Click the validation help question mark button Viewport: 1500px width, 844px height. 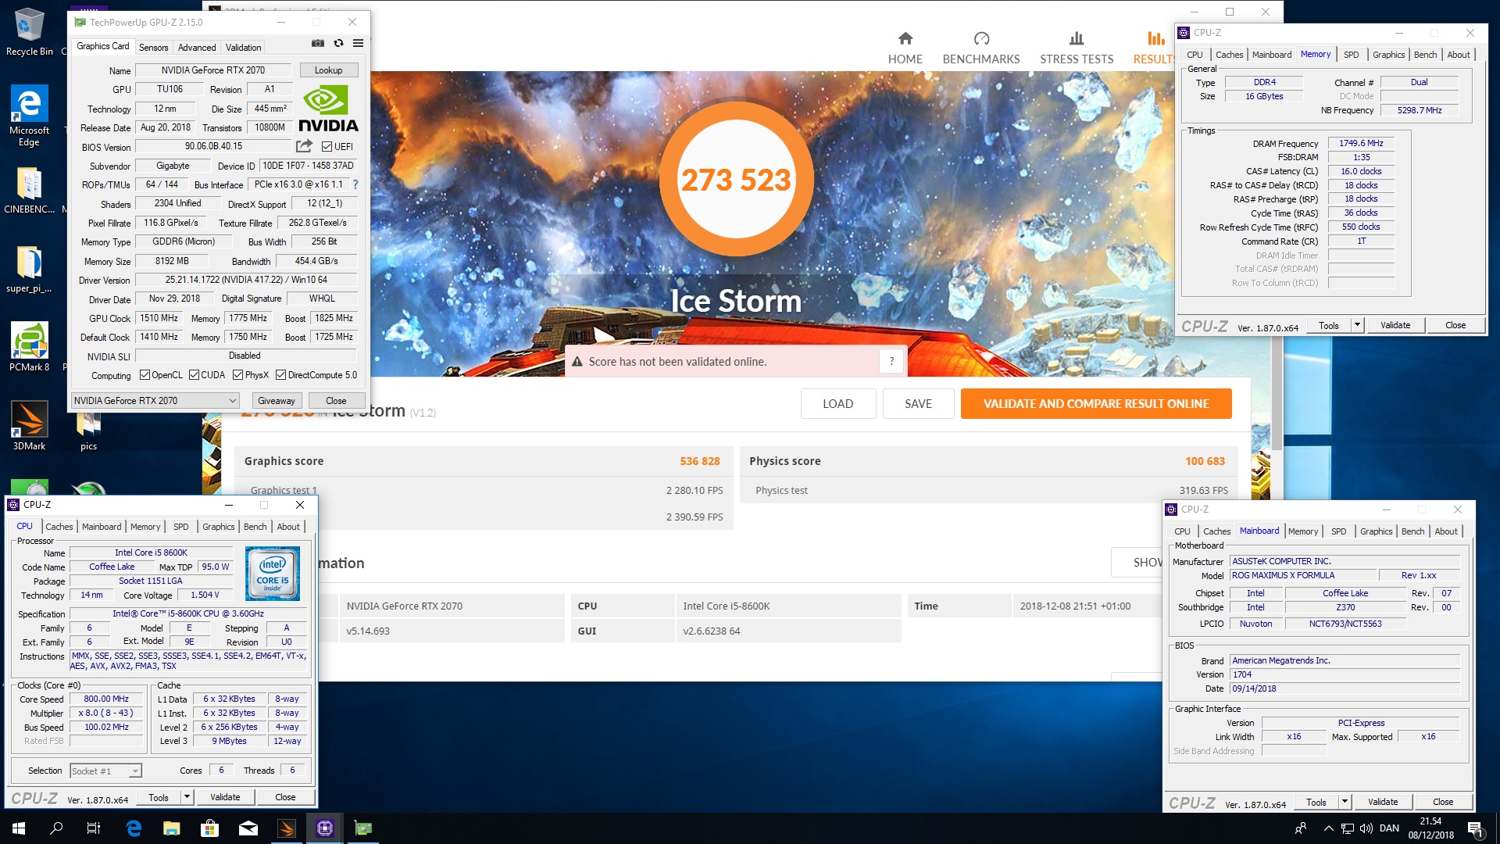click(891, 361)
